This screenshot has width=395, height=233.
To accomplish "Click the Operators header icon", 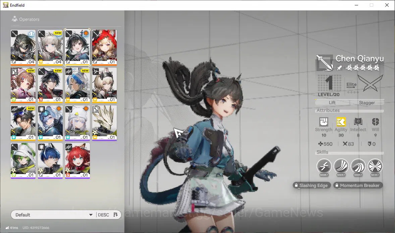I will [15, 19].
